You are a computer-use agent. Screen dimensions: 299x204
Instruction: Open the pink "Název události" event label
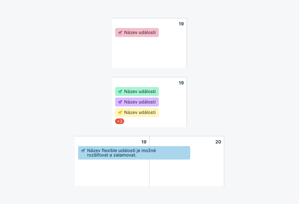140,33
